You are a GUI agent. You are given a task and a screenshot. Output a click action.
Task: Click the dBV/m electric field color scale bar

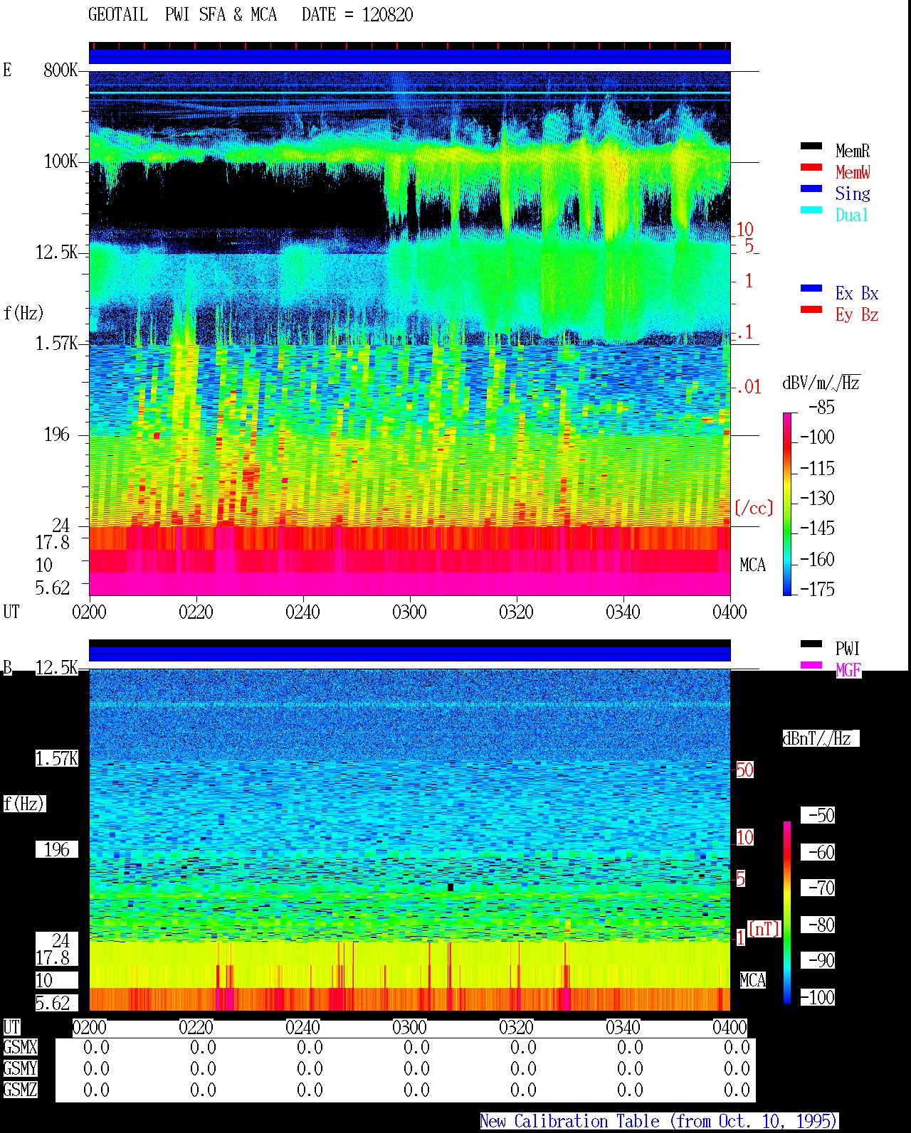click(x=787, y=504)
